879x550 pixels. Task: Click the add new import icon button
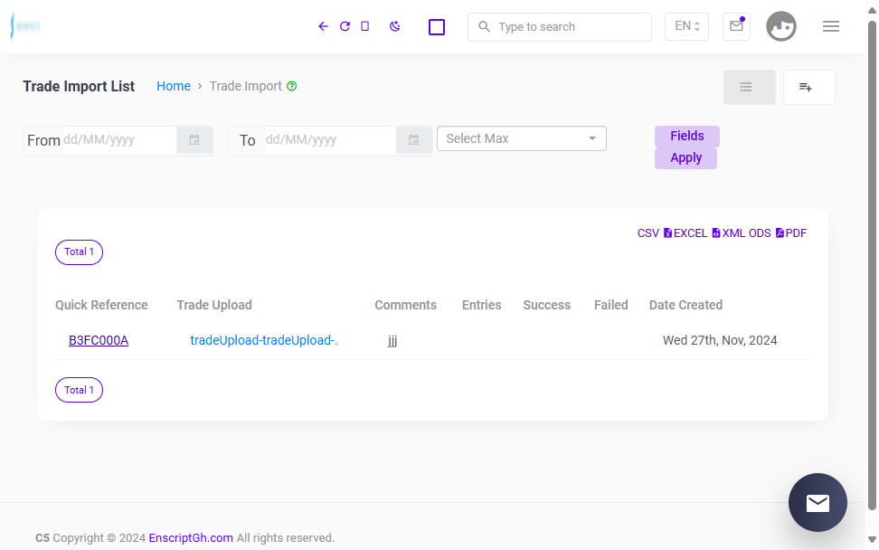(809, 87)
